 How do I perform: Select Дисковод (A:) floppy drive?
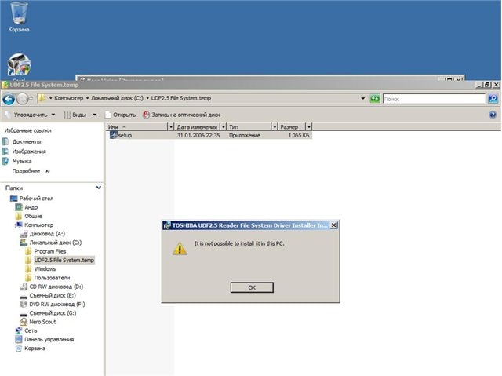click(x=42, y=234)
